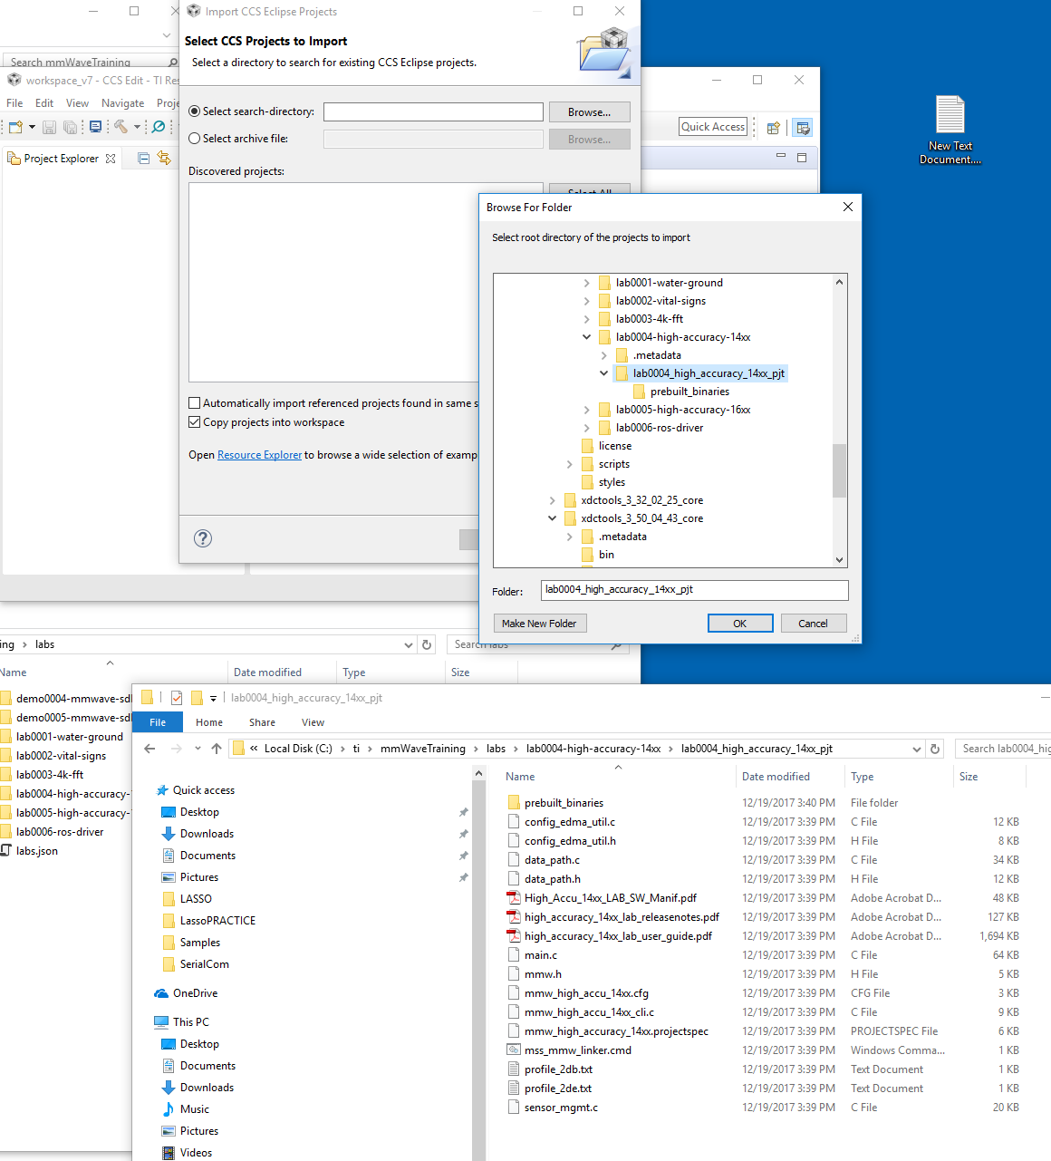Select the archive file radio button

coord(194,139)
